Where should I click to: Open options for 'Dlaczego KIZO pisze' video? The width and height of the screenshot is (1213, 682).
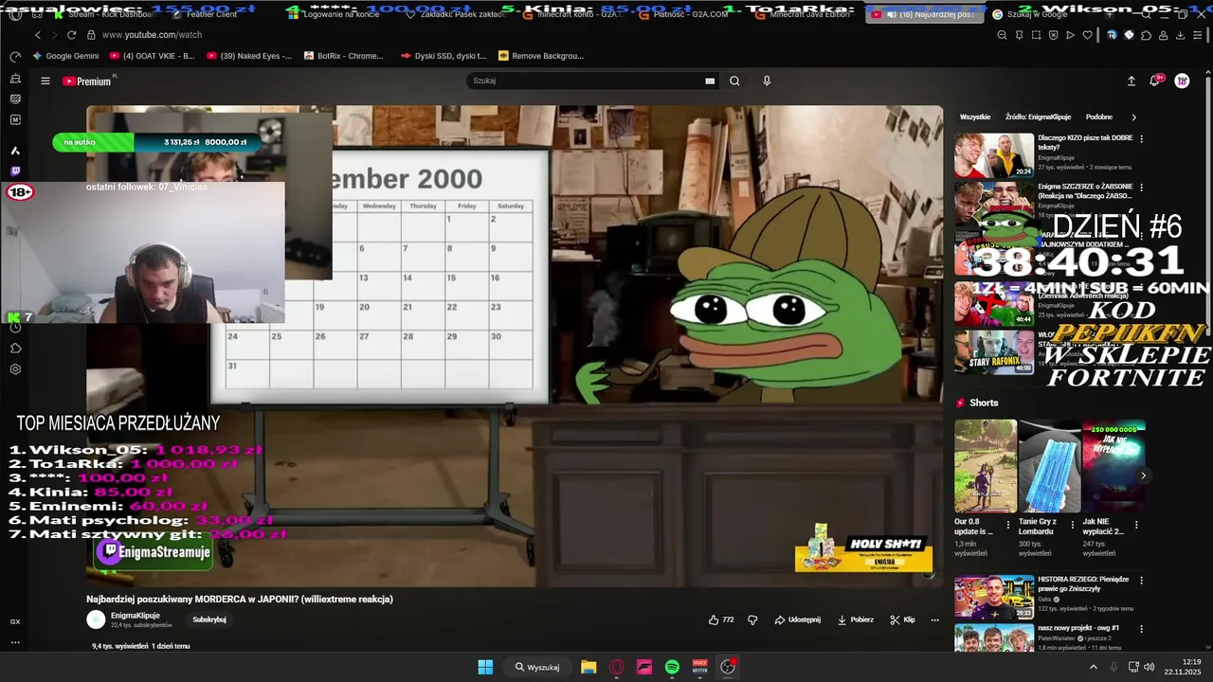1141,139
